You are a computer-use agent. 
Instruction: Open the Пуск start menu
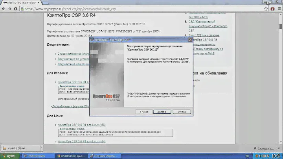(x=8, y=156)
